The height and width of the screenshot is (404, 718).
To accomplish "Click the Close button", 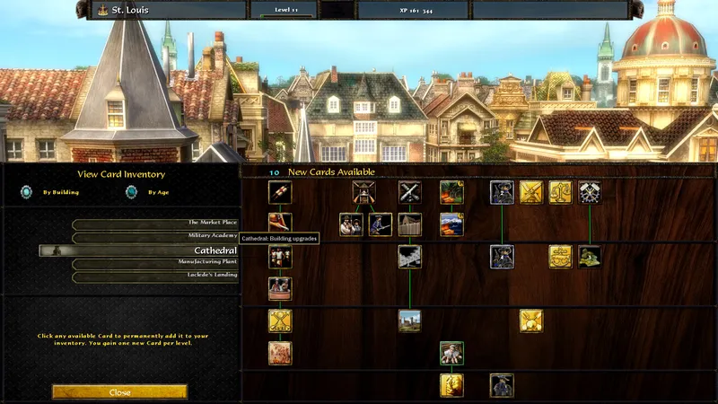I will pos(119,392).
